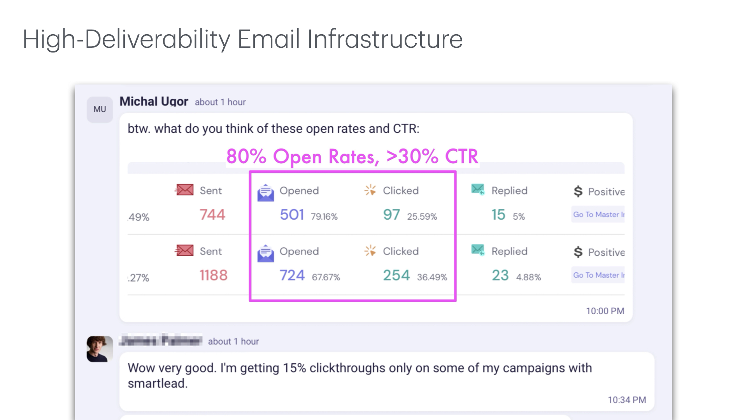Click the Clicked sparkle icon in second row
This screenshot has width=747, height=420.
[370, 251]
